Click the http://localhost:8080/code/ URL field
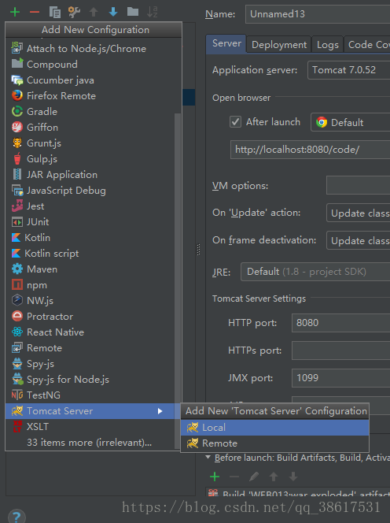This screenshot has width=390, height=523. (310, 150)
